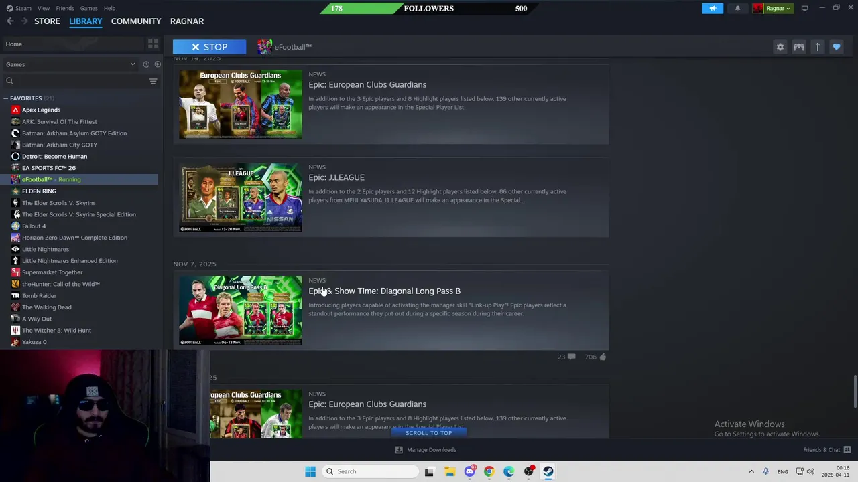Open Ragnar account dropdown
Screen dimensions: 858x482
[772, 8]
